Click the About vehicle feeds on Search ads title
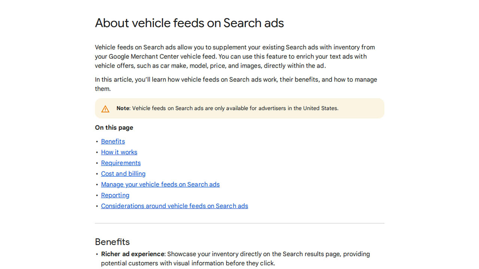The height and width of the screenshot is (269, 479). [189, 23]
